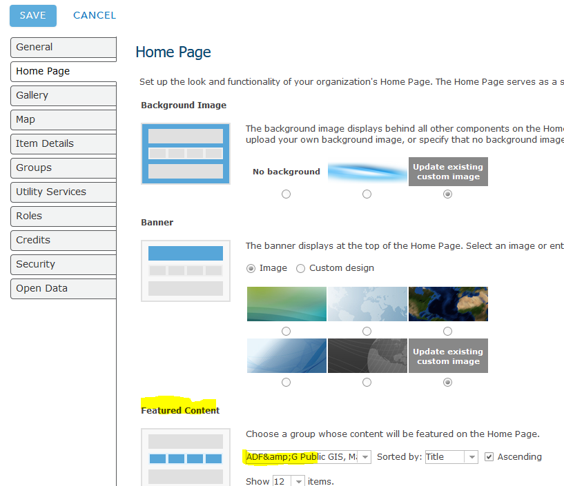Open the featured group dropdown
Viewport: 564px width, 486px height.
coord(309,457)
